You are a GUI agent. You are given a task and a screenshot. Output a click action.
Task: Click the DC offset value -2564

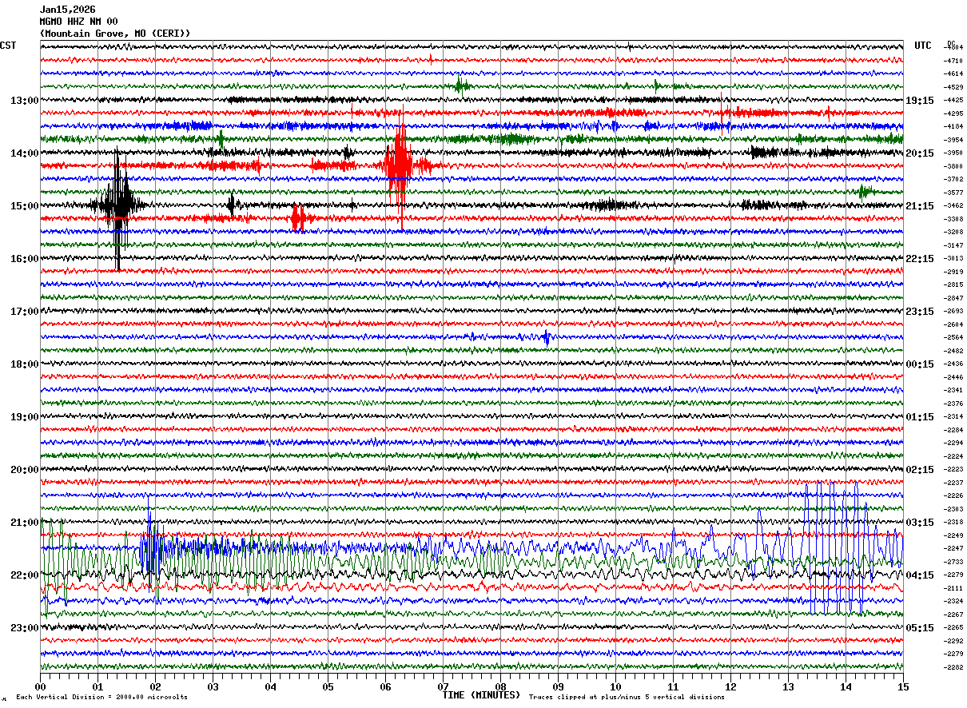pos(954,337)
